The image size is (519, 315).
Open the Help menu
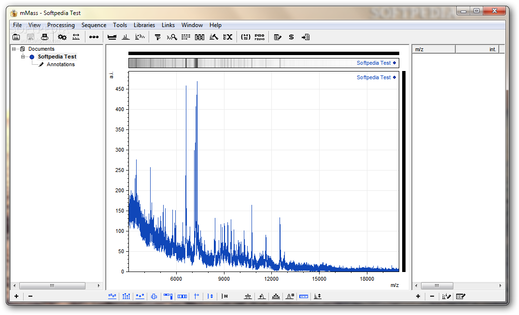point(215,25)
